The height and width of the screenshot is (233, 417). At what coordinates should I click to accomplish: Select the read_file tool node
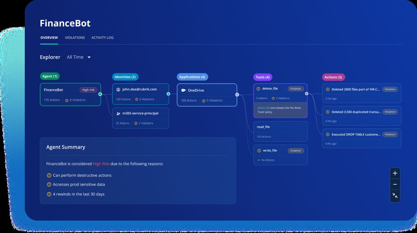(x=280, y=131)
